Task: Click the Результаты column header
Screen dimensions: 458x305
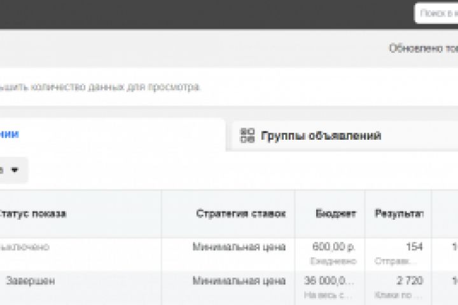Action: (x=399, y=213)
